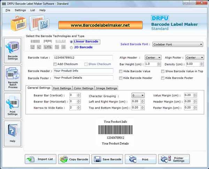Viewport: 209px width, 169px height.
Task: Select the 2D Barcode radio button
Action: coord(71,48)
